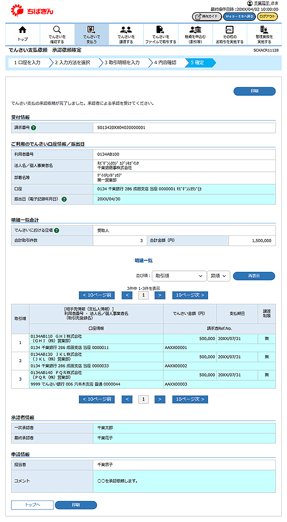Image resolution: width=287 pixels, height=522 pixels.
Task: Select step 4 内容確認
Action: (166, 63)
